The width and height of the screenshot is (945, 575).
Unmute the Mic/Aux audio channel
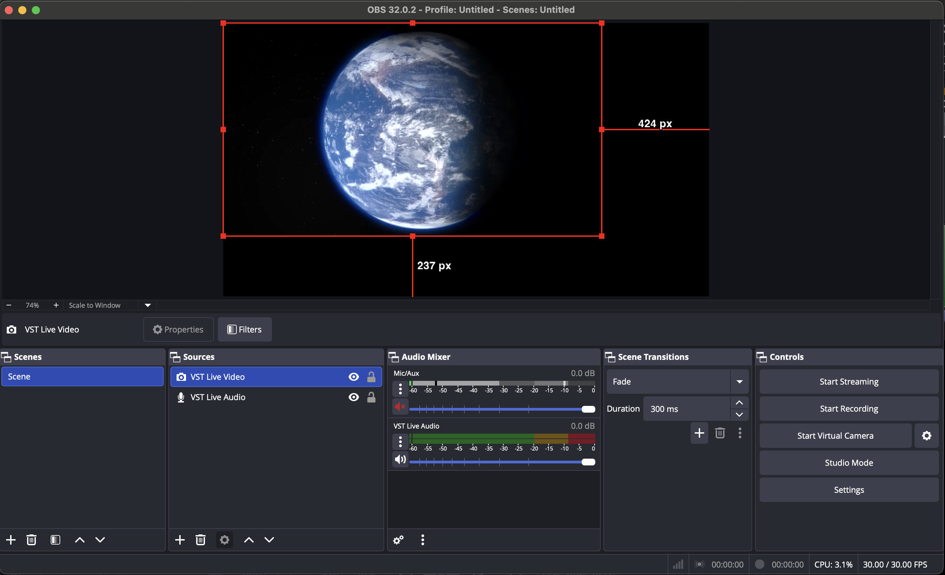point(400,407)
